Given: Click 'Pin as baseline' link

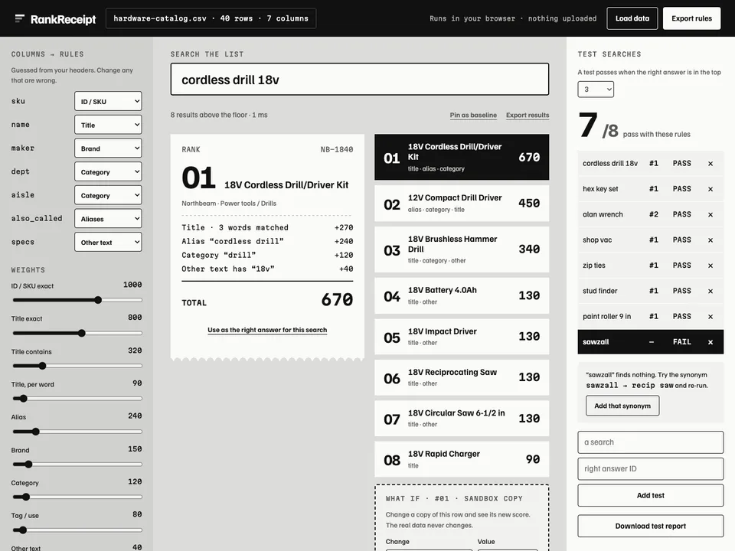Looking at the screenshot, I should (473, 116).
